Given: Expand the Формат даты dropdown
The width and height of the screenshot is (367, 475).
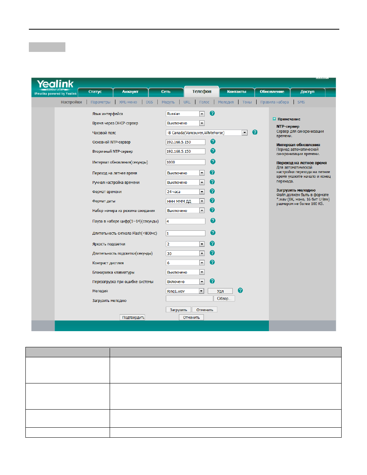Looking at the screenshot, I should click(x=185, y=201).
